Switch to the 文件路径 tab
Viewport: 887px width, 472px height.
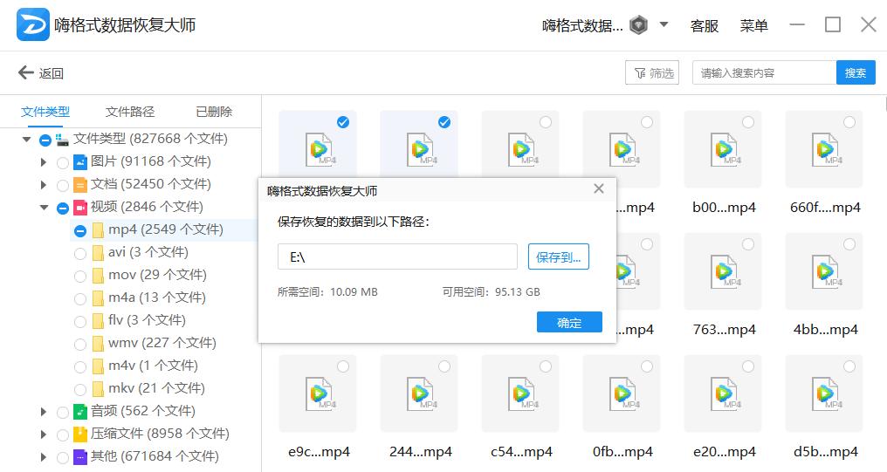130,112
